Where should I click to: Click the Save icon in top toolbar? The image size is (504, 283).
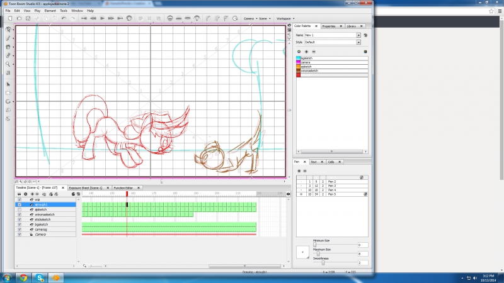[26, 18]
